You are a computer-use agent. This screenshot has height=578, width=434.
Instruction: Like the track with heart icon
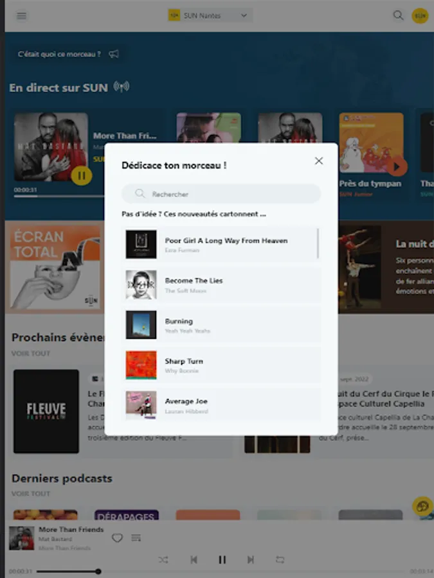click(117, 538)
